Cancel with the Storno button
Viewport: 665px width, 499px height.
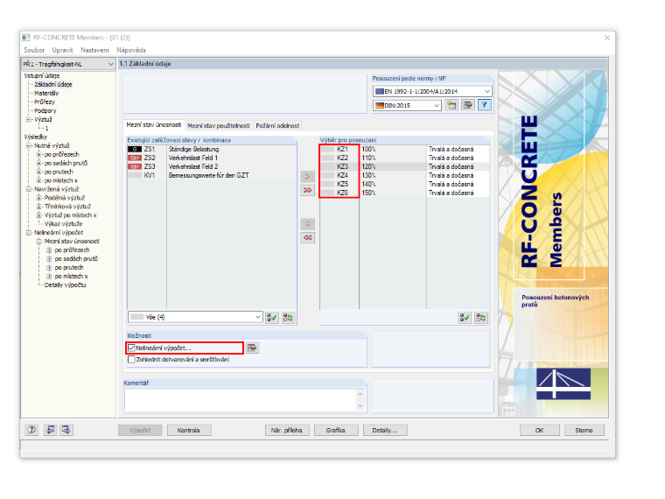click(584, 430)
